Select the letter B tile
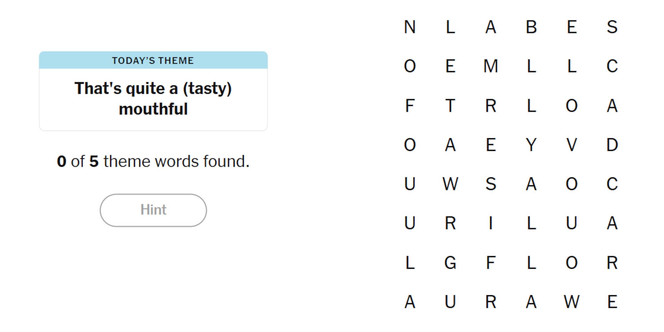The width and height of the screenshot is (664, 332). click(x=532, y=27)
